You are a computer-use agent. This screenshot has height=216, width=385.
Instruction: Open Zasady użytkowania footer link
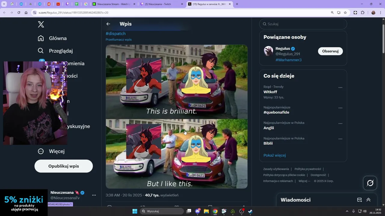pos(276,169)
